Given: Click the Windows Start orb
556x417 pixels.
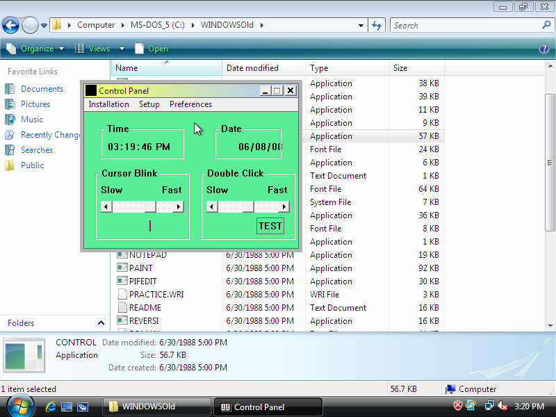Looking at the screenshot, I should click(x=20, y=405).
